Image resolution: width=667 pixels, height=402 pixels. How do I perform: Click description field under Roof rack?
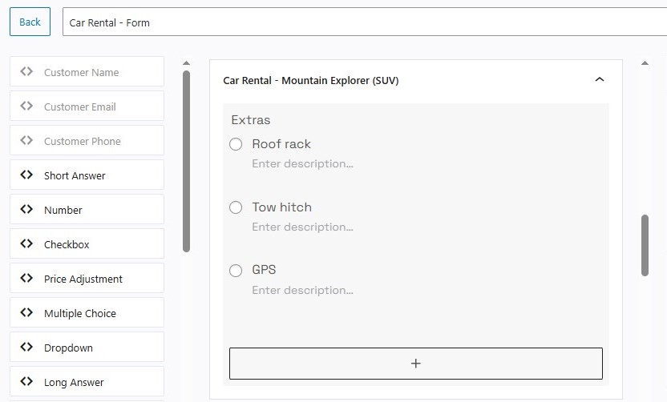302,163
